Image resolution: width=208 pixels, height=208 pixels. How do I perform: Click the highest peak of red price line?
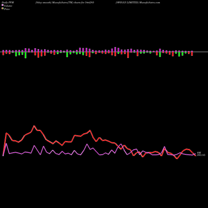34,126
